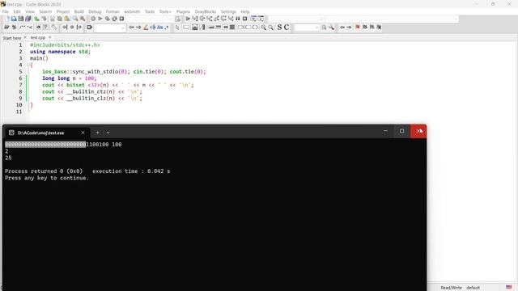Click the Stop debugger icon
The height and width of the screenshot is (291, 518).
coord(244,19)
